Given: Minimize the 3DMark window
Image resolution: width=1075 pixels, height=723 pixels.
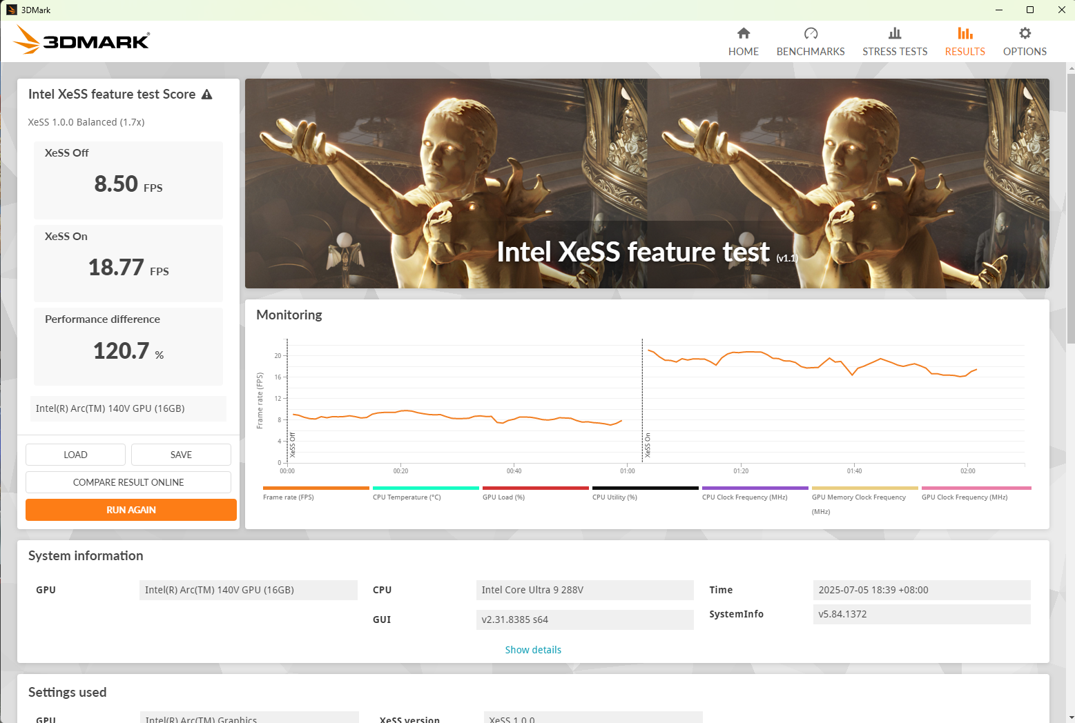Looking at the screenshot, I should [x=999, y=10].
